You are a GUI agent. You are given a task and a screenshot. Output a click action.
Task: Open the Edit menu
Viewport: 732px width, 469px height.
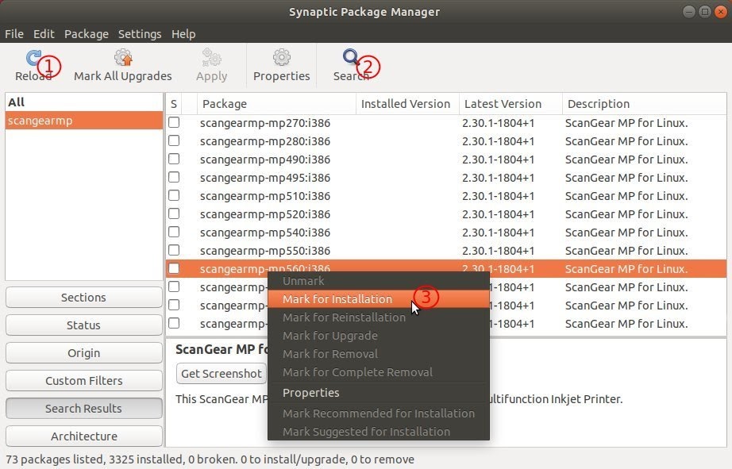coord(44,33)
